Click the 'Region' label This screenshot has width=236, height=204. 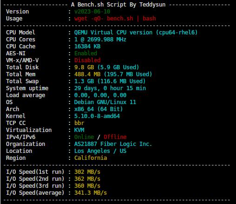pos(16,158)
